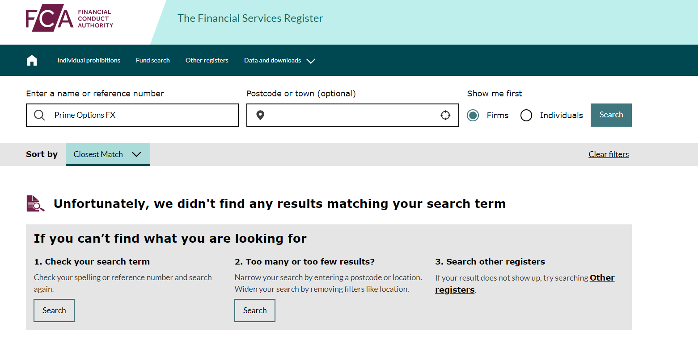Screen dimensions: 698x360
Task: Expand the Data and downloads menu
Action: coord(279,61)
